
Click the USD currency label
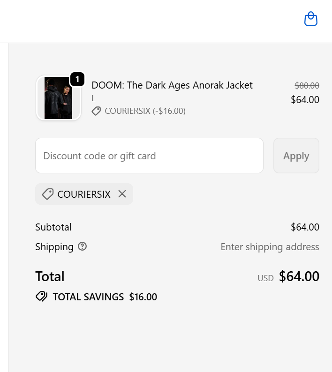click(265, 278)
